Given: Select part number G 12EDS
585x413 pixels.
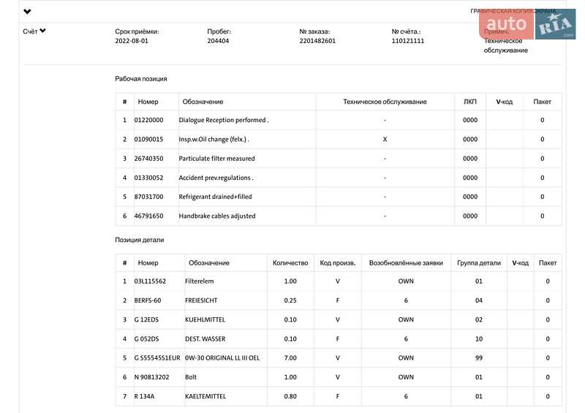Looking at the screenshot, I should 146,319.
